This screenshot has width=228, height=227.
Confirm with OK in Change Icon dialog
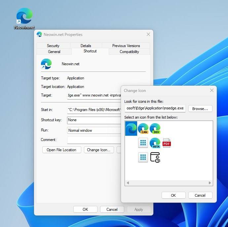click(173, 195)
